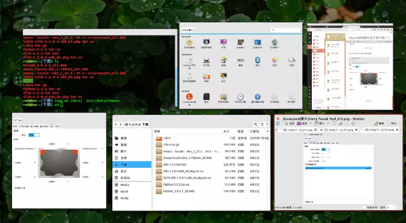Expand the dropdown arrow beside Shutter's window capture
This screenshot has height=223, width=406.
328,124
